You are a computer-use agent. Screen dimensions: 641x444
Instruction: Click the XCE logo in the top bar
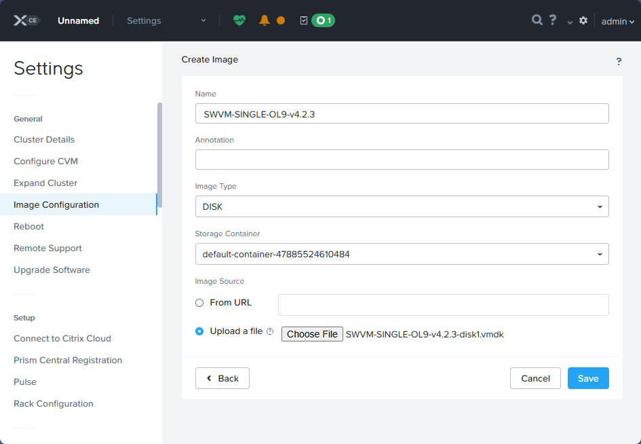[26, 20]
